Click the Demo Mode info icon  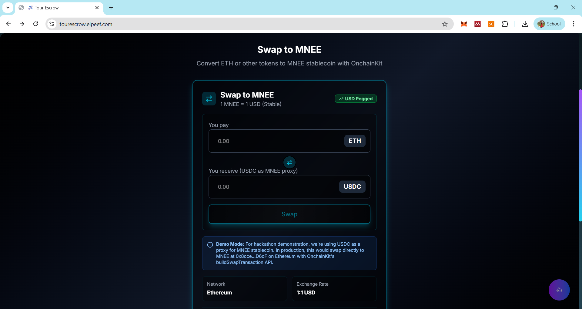point(210,245)
